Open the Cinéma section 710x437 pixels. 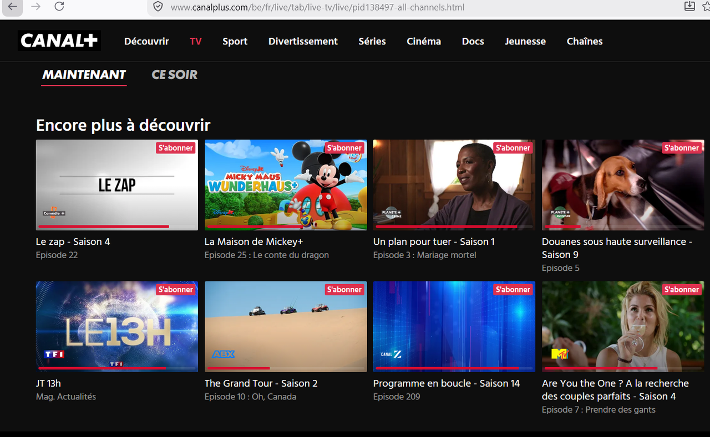click(x=424, y=41)
